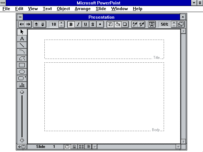
Task: Choose the Text tool (letter A)
Action: [22, 39]
